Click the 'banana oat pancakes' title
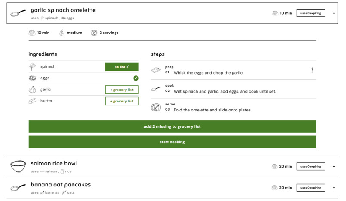This screenshot has width=346, height=201. coord(61,185)
